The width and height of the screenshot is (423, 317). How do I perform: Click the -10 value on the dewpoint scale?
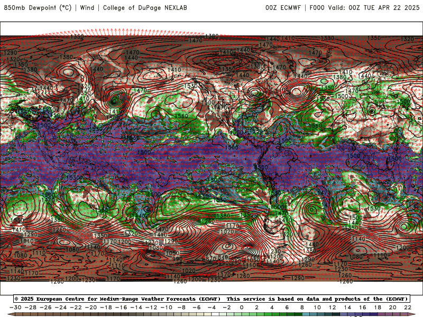pos(167,307)
